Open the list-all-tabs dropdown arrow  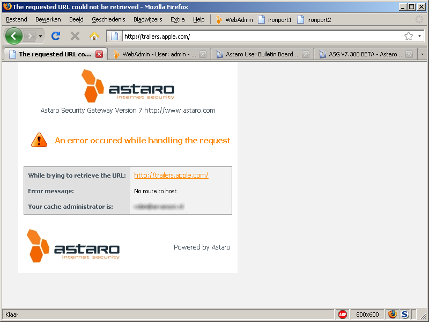(422, 54)
